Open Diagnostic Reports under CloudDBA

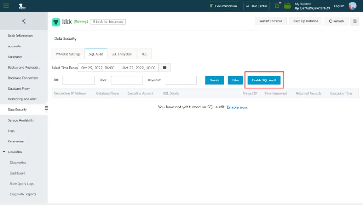click(23, 195)
